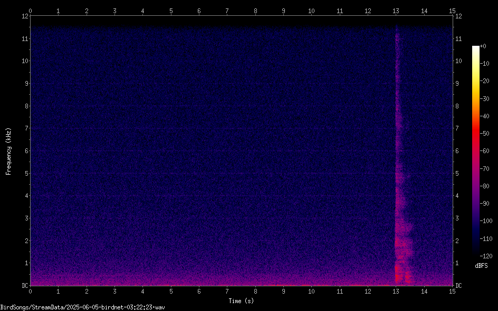
Task: Click the "8" tick on the left frequency axis
Action: click(26, 106)
